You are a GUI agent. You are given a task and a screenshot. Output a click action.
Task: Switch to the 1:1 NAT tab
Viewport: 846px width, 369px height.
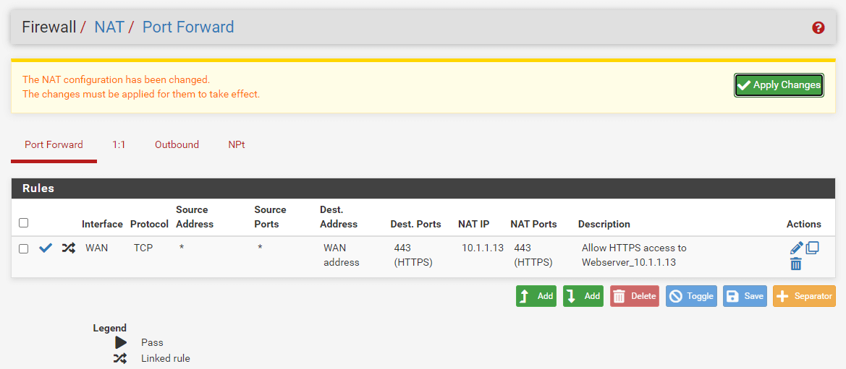(119, 145)
